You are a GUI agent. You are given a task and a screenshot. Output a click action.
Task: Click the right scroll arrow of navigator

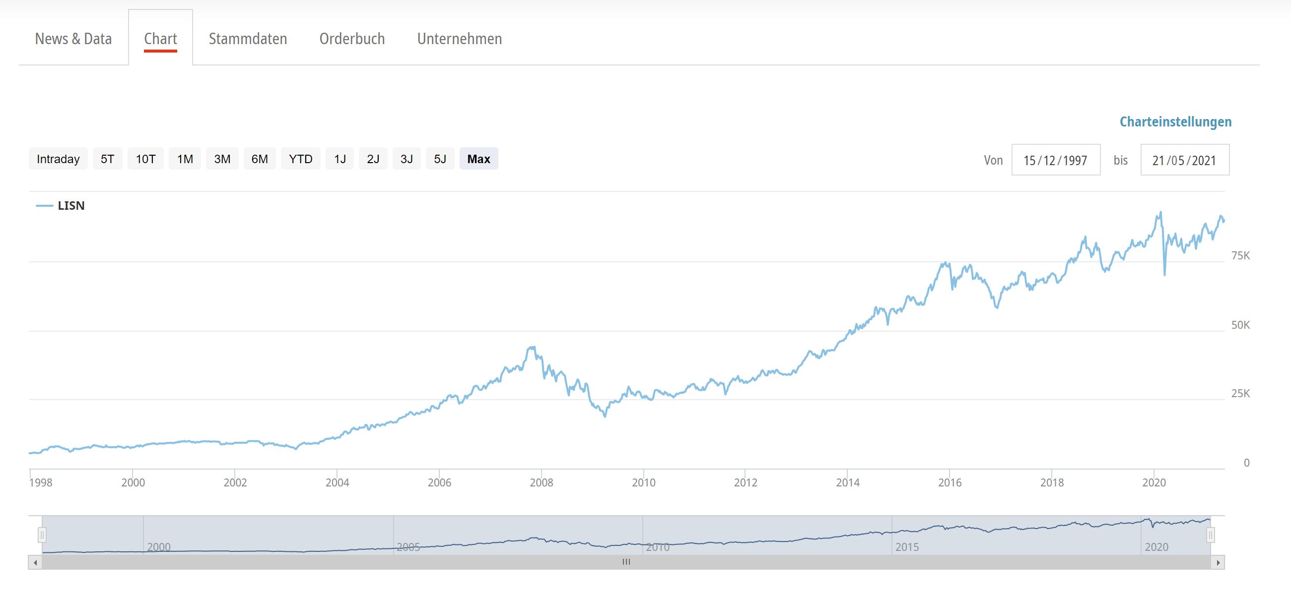[1218, 562]
